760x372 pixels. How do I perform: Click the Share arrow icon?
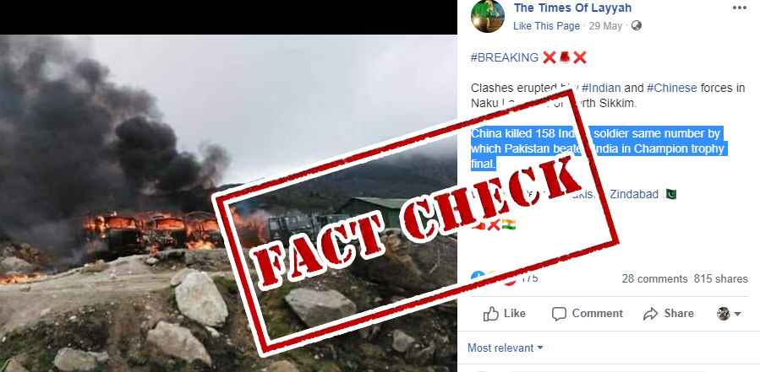650,314
